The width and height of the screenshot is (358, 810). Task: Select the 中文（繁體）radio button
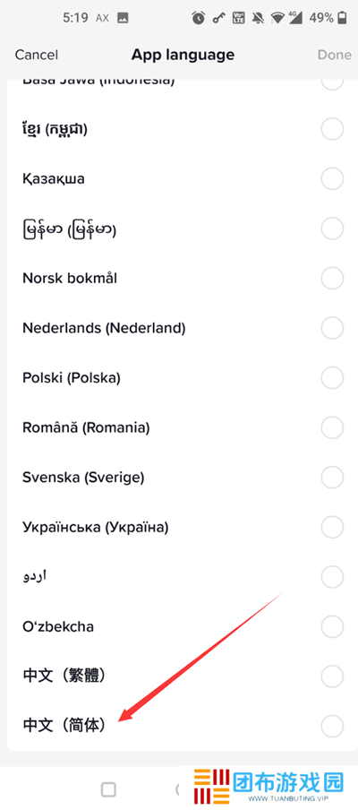(x=332, y=676)
